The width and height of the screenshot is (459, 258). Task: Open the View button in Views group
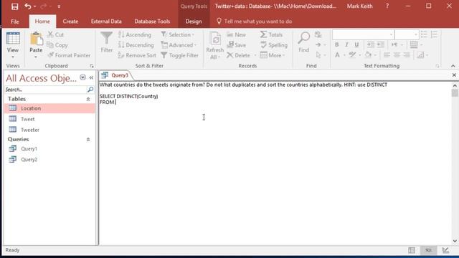(13, 45)
